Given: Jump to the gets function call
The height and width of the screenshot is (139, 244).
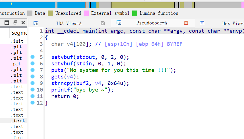Looking at the screenshot, I should tap(57, 76).
